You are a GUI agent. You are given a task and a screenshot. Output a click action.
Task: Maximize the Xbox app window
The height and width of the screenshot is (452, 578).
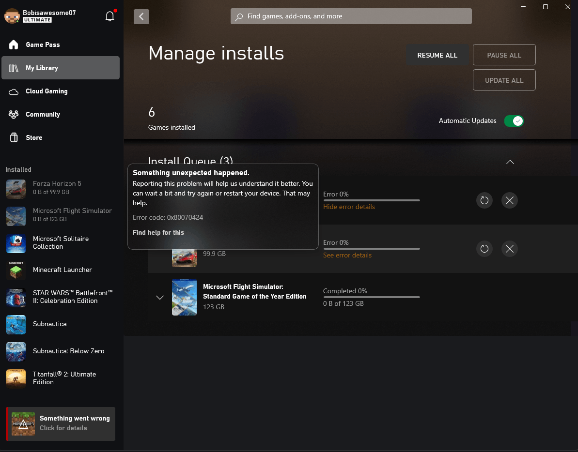tap(546, 7)
